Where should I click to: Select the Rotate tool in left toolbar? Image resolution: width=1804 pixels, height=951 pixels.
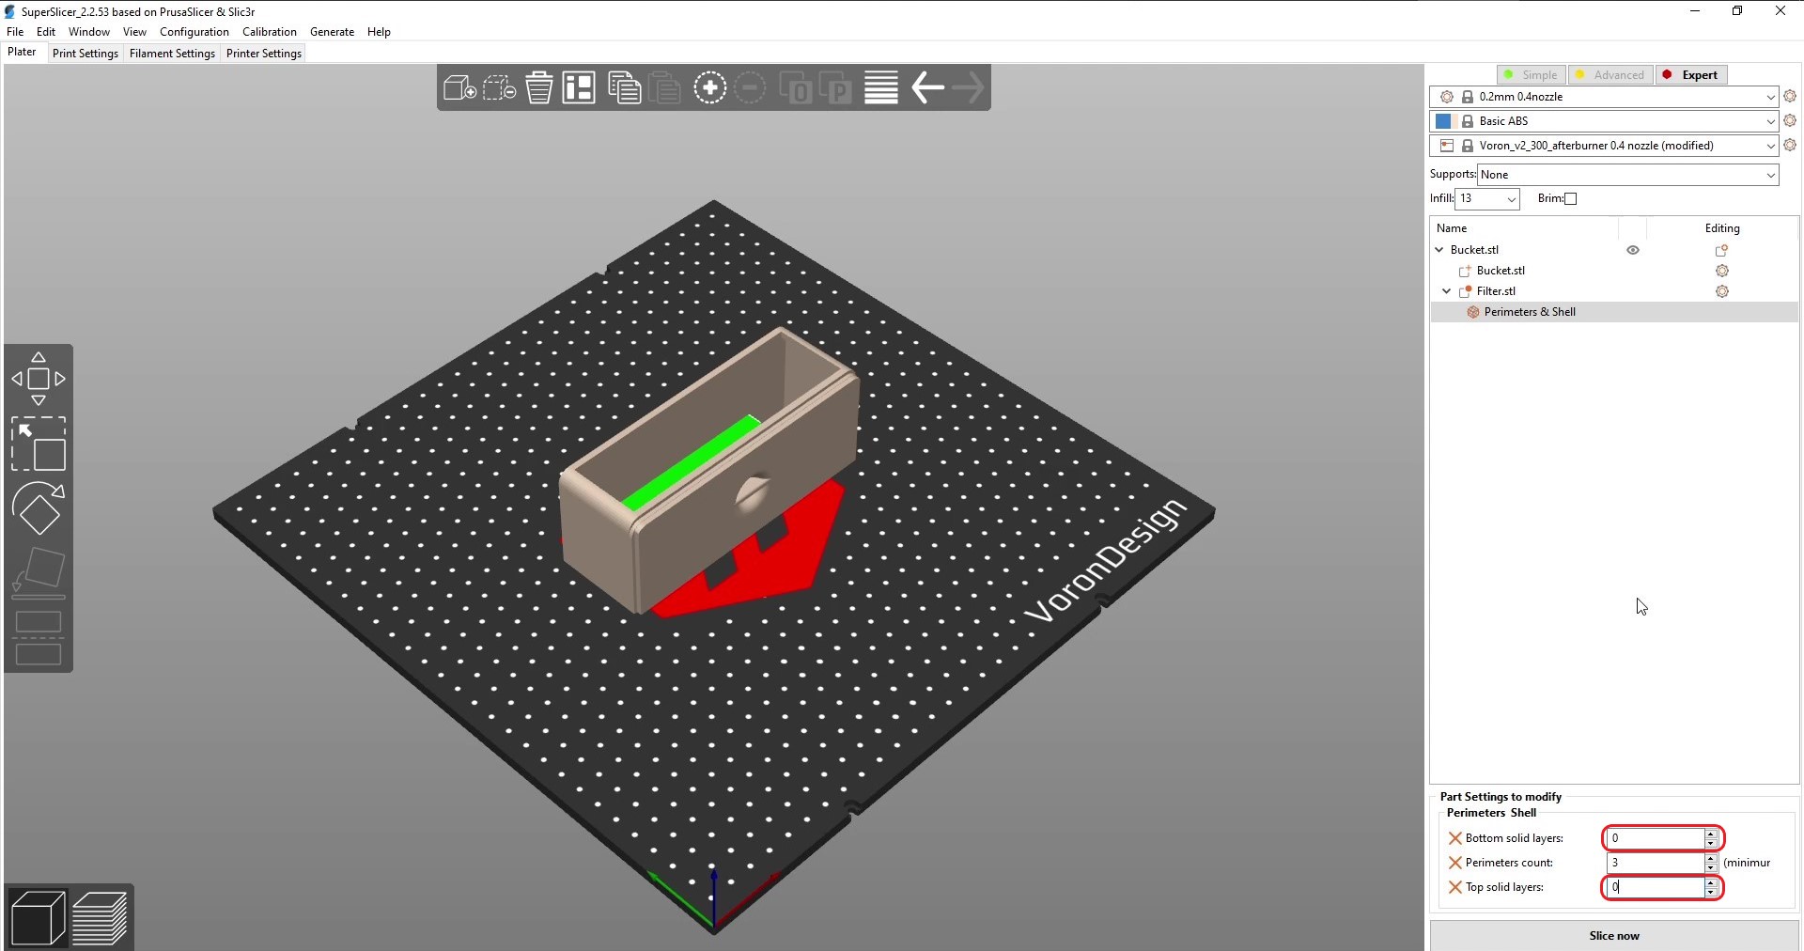point(39,508)
